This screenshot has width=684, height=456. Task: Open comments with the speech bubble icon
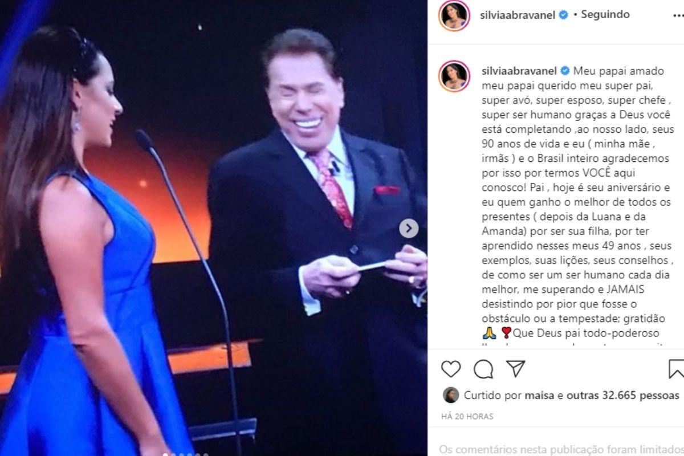(x=483, y=369)
